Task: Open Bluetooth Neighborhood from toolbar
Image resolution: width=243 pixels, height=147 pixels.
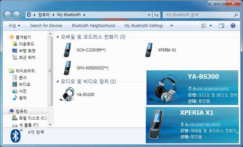Action: click(93, 26)
